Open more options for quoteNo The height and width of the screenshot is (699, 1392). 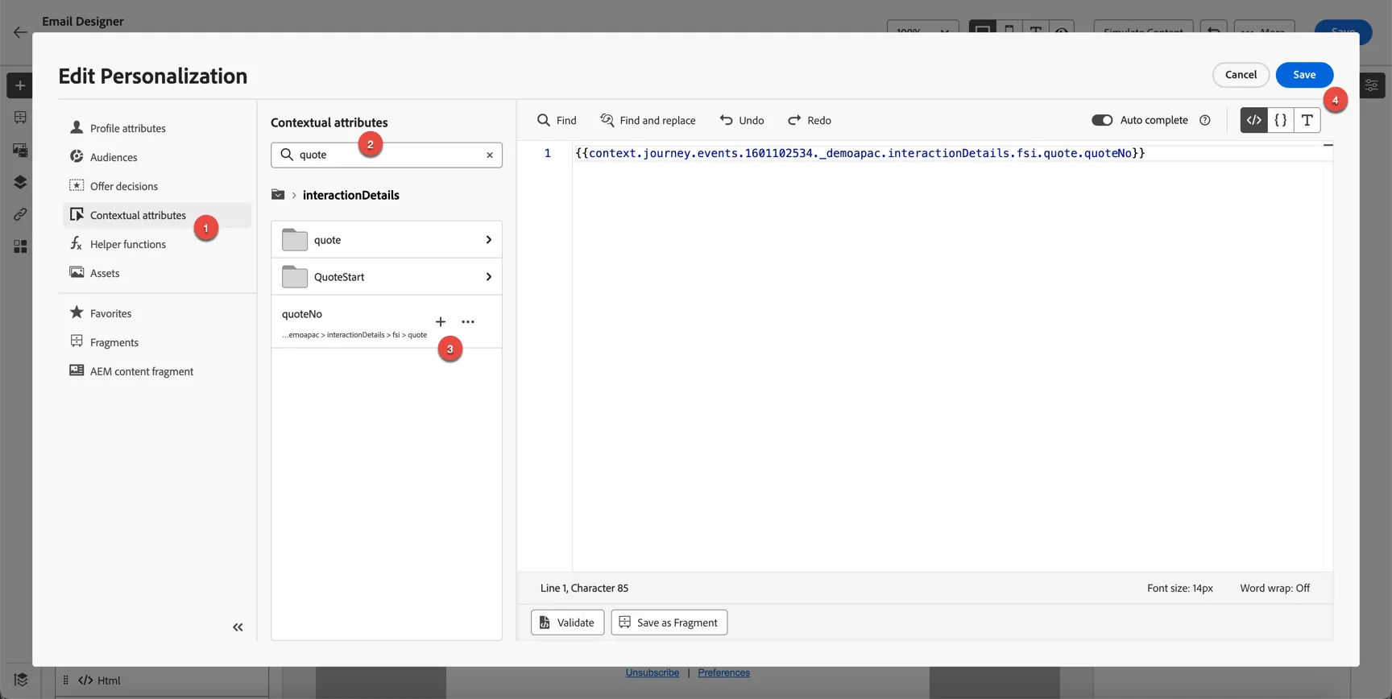[x=468, y=322]
